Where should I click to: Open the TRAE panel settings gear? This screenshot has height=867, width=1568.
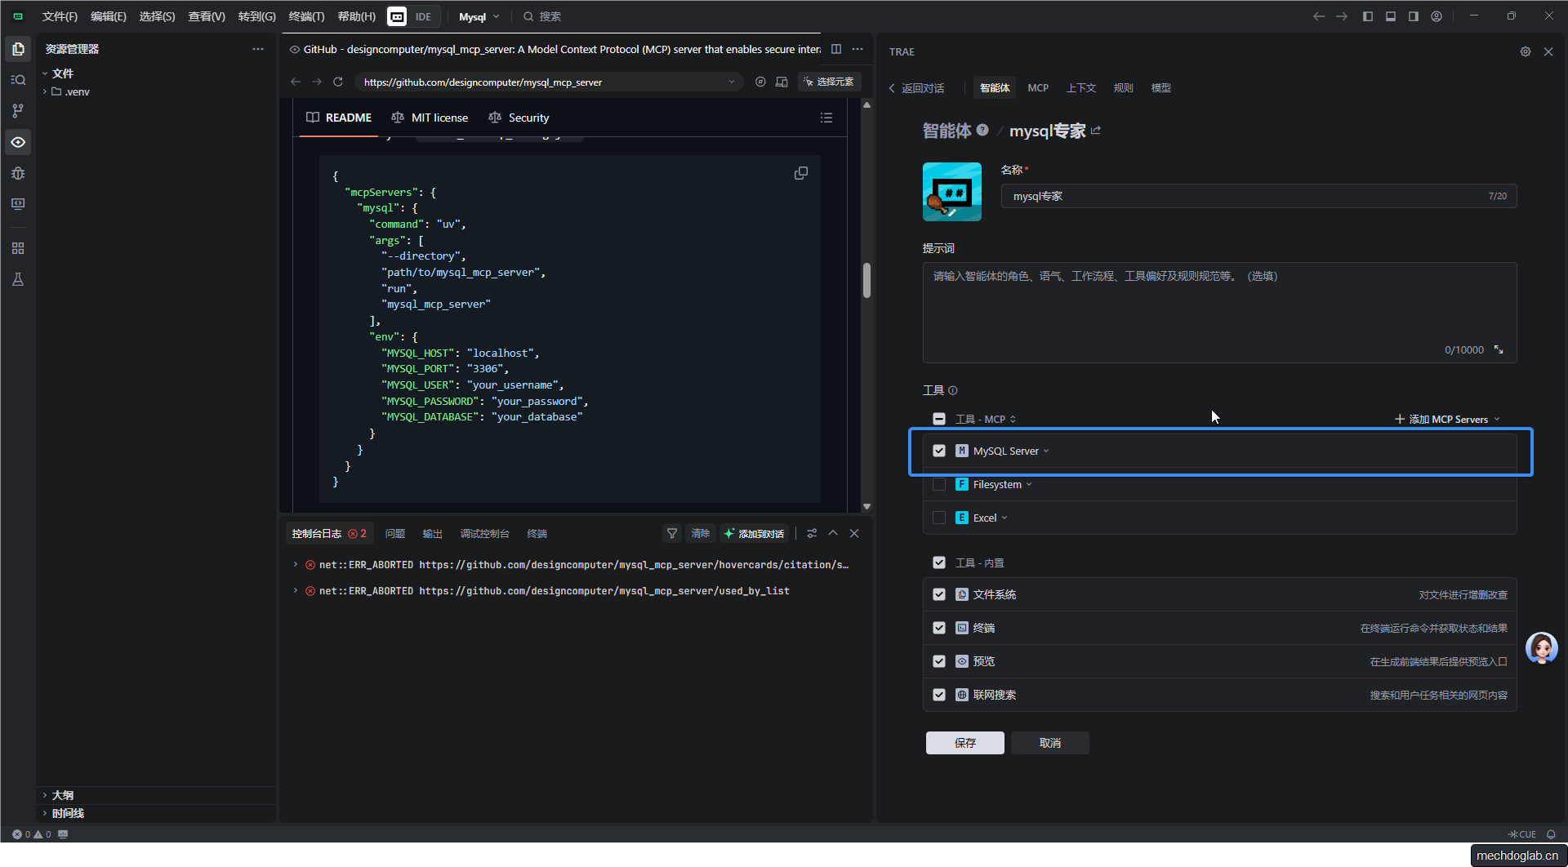(x=1525, y=51)
